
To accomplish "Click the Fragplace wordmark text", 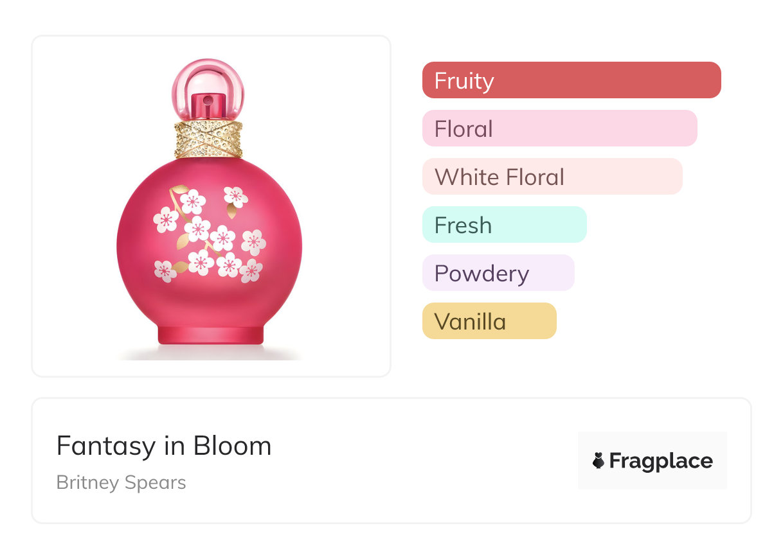I will click(661, 461).
